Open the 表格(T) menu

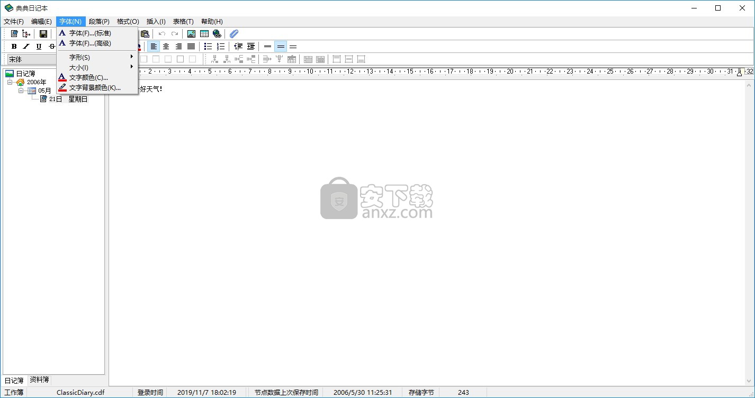(183, 22)
